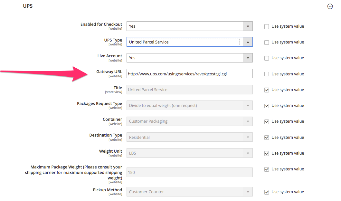Click the Maximum Package Weight label text
This screenshot has height=201, width=341.
73,173
